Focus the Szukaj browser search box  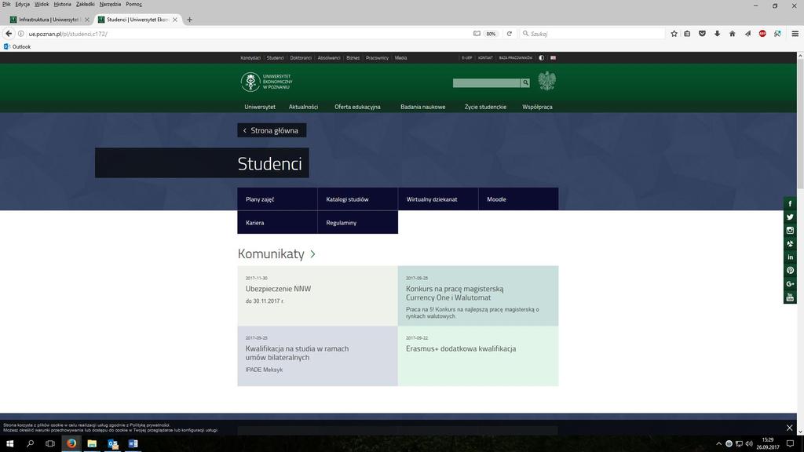[x=592, y=34]
